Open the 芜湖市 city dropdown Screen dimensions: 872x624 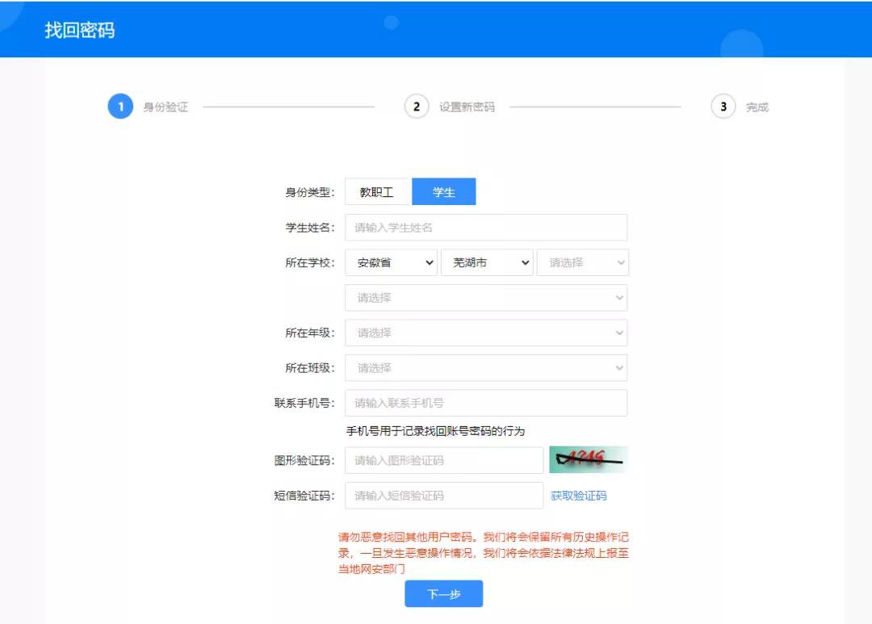point(487,262)
